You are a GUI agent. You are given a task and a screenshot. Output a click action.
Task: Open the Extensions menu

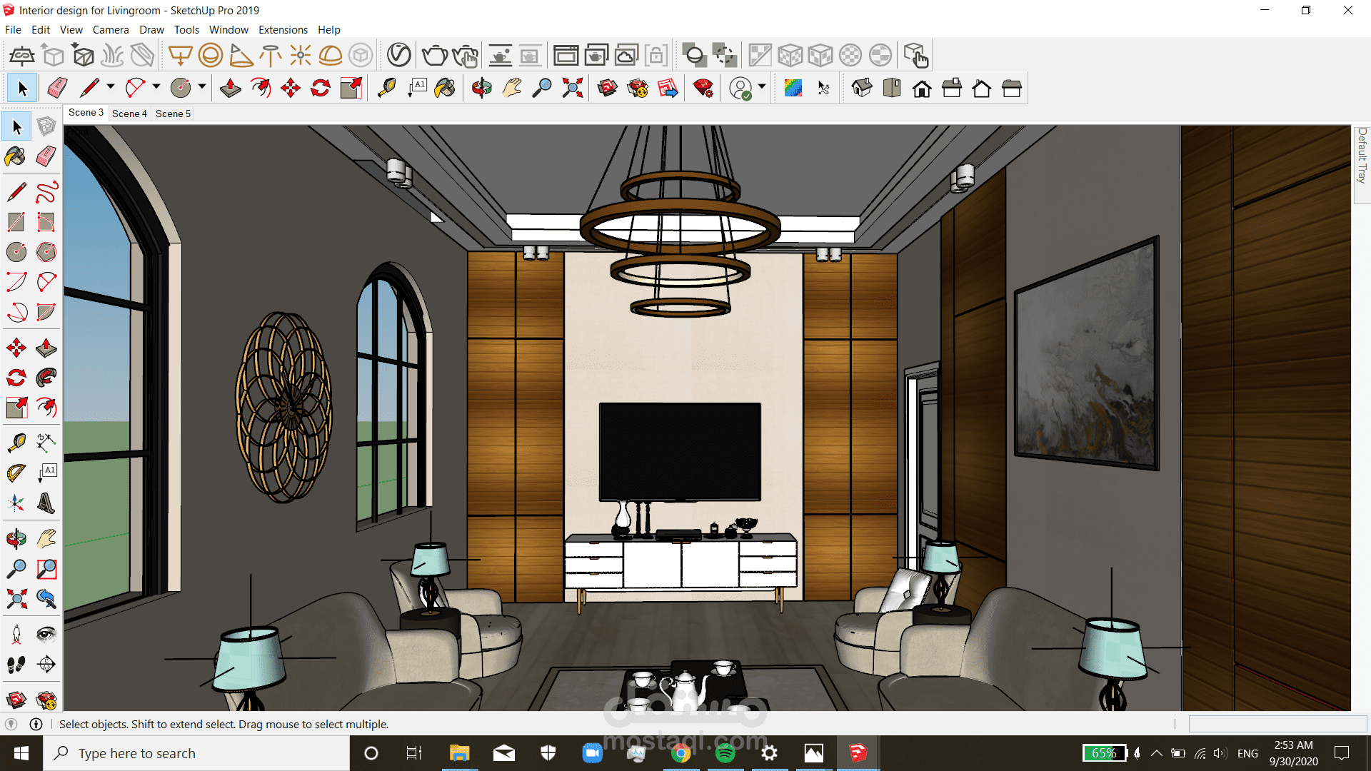283,29
